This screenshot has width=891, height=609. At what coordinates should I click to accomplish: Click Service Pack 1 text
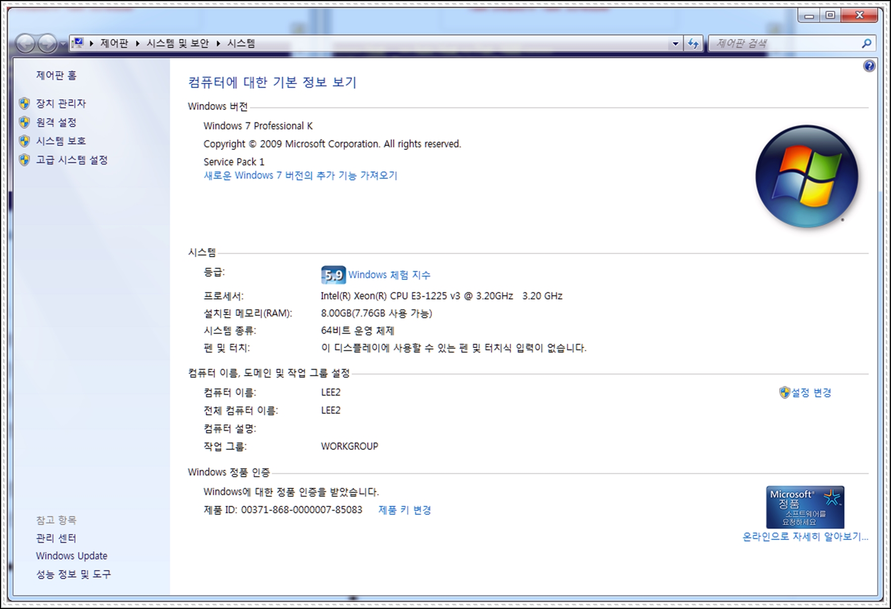click(x=234, y=162)
